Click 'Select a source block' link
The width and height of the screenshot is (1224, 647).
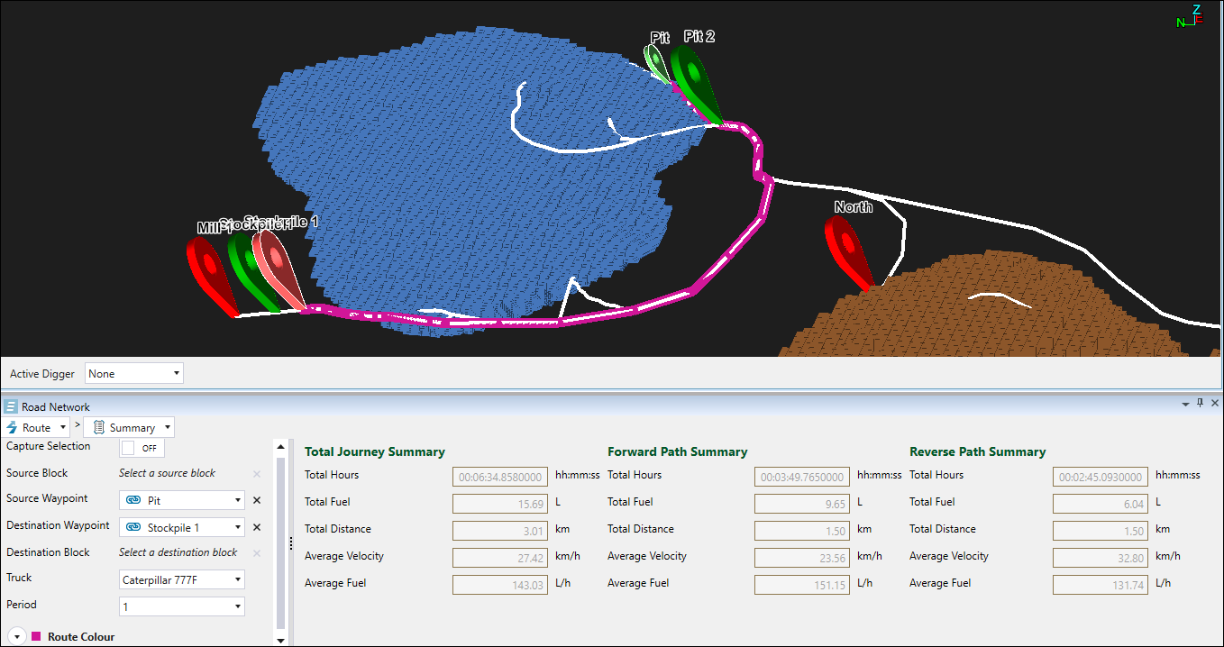[x=167, y=473]
